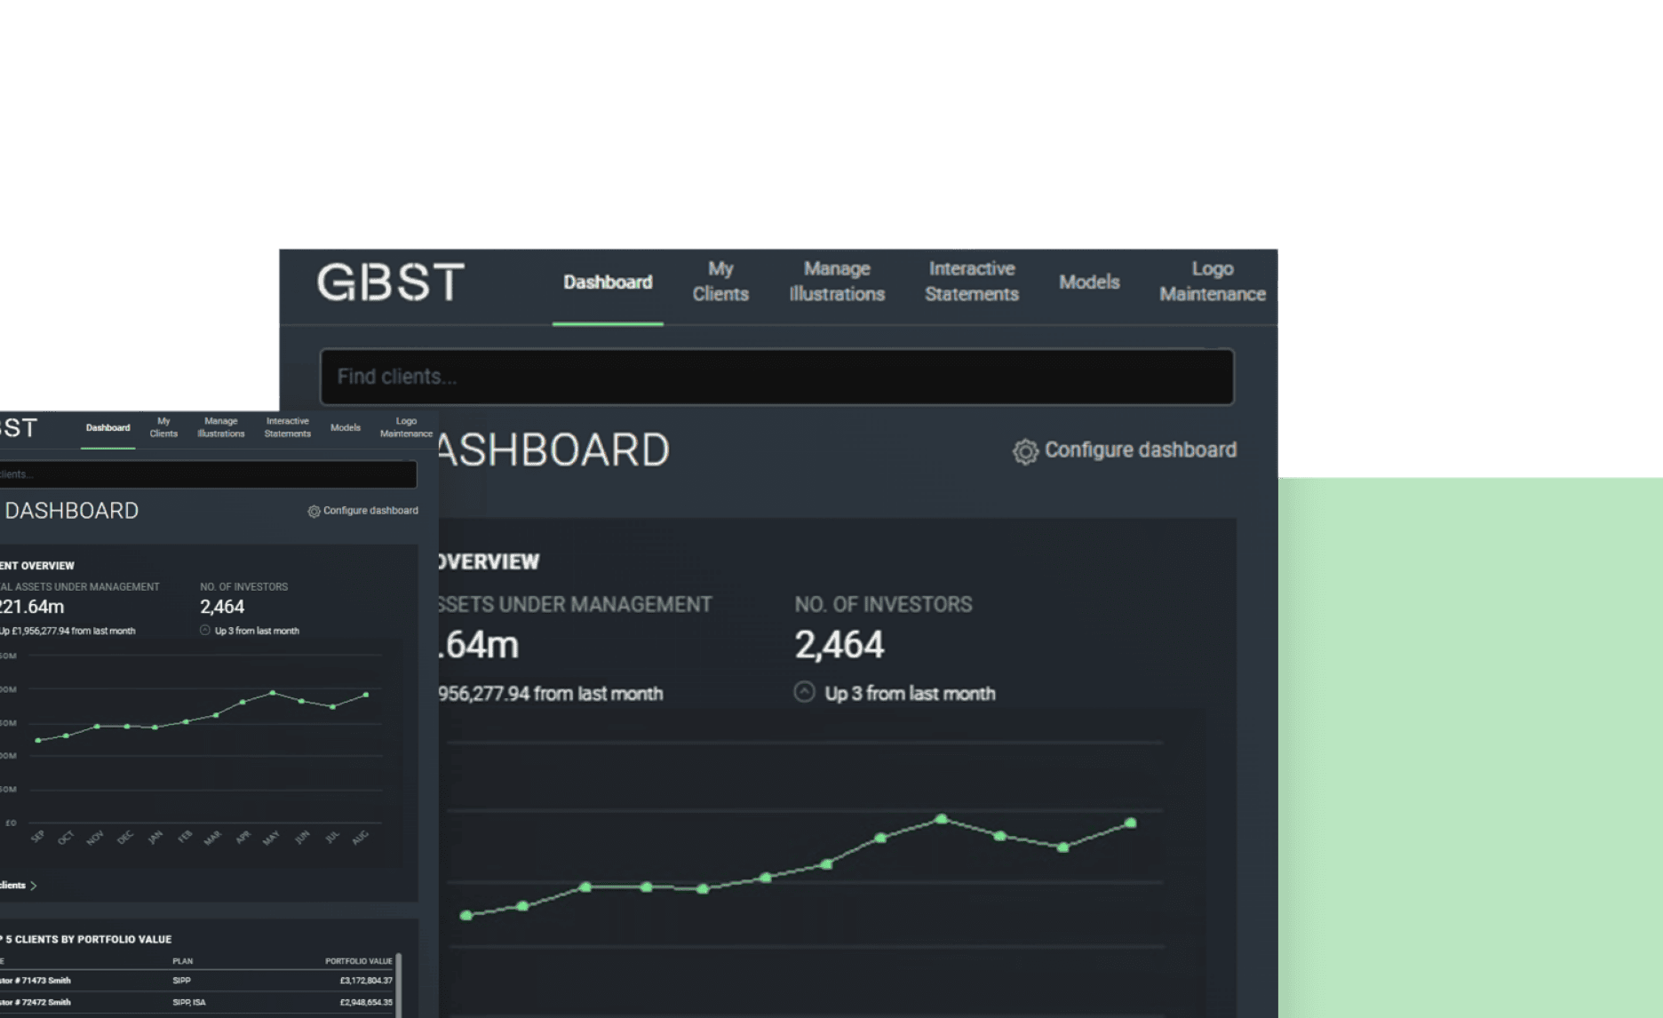Click the 2,464 investor count in the large window

point(839,645)
